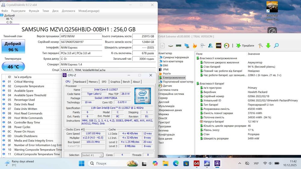Expand Операційна система category in AIDA64
Screen dimensions: 301x169
(x=171, y=94)
